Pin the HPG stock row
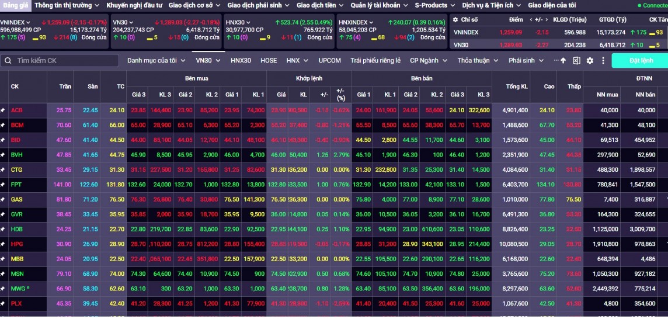This screenshot has height=319, width=668. tap(3, 244)
